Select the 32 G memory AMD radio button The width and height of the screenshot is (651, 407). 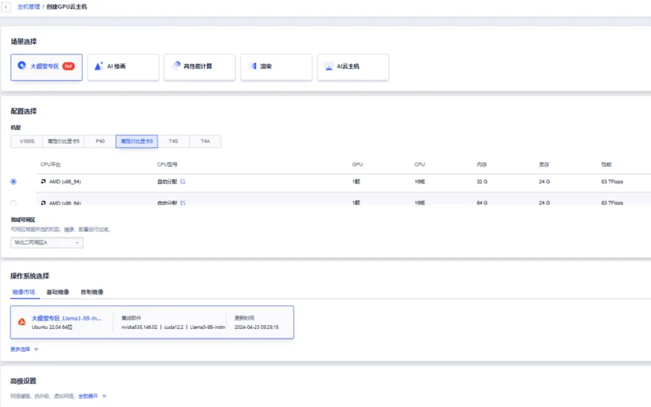[x=14, y=182]
